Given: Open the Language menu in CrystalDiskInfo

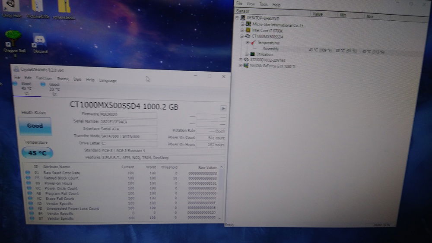Looking at the screenshot, I should [x=108, y=80].
